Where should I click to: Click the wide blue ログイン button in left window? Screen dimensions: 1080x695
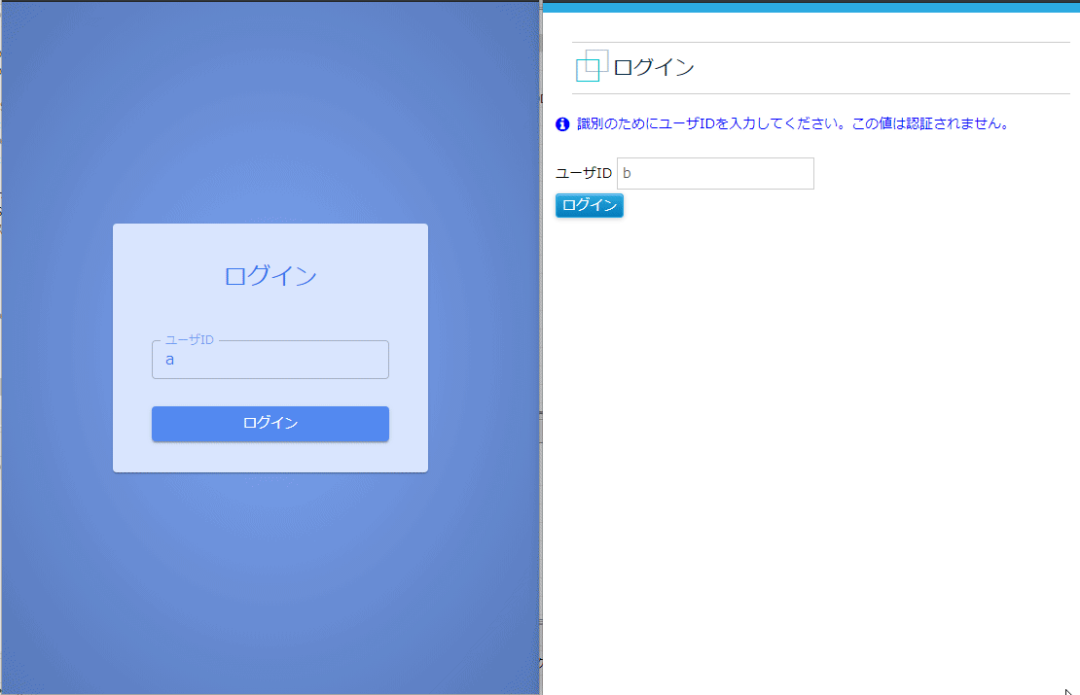(x=270, y=423)
